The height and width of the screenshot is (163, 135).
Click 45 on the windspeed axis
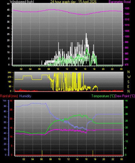[x=8, y=10]
